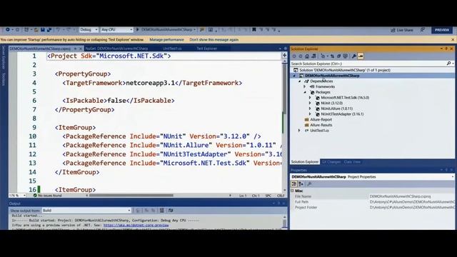Image resolution: width=457 pixels, height=257 pixels.
Task: Click Toggle Word Wrap icon in Output toolbar
Action: pyautogui.click(x=171, y=211)
